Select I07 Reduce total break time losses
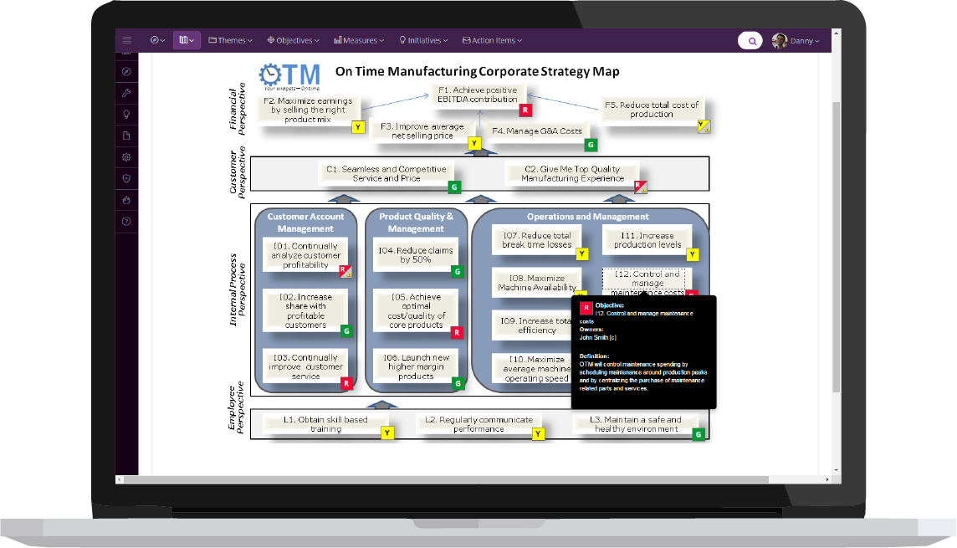 tap(536, 240)
